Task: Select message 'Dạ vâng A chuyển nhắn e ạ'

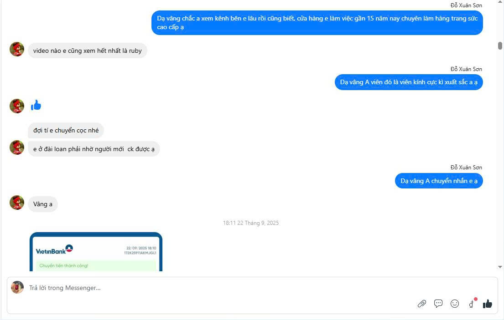Action: click(439, 181)
